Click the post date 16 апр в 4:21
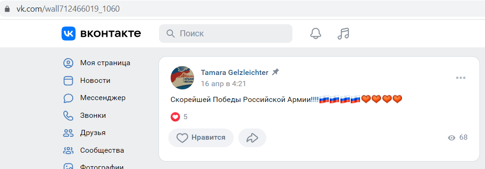Screen dimensions: 485x169 (223, 84)
